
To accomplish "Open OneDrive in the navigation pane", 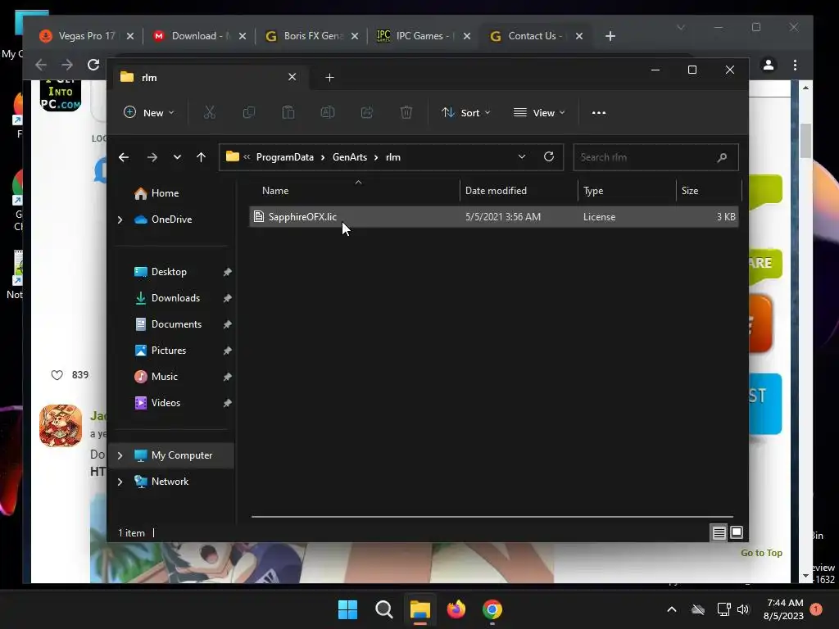I will 171,219.
